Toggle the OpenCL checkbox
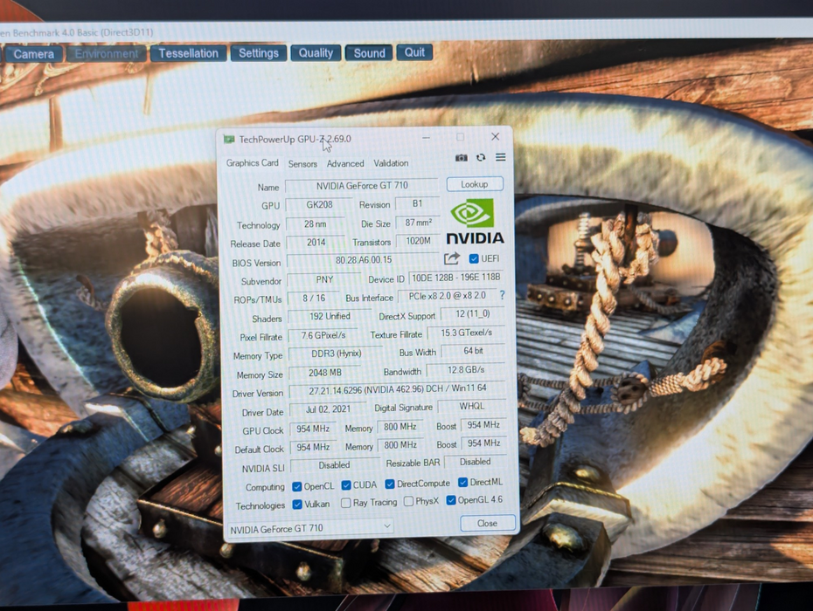The image size is (813, 611). pos(297,486)
